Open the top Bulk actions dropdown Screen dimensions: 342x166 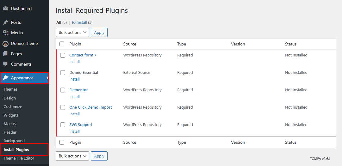(x=72, y=32)
